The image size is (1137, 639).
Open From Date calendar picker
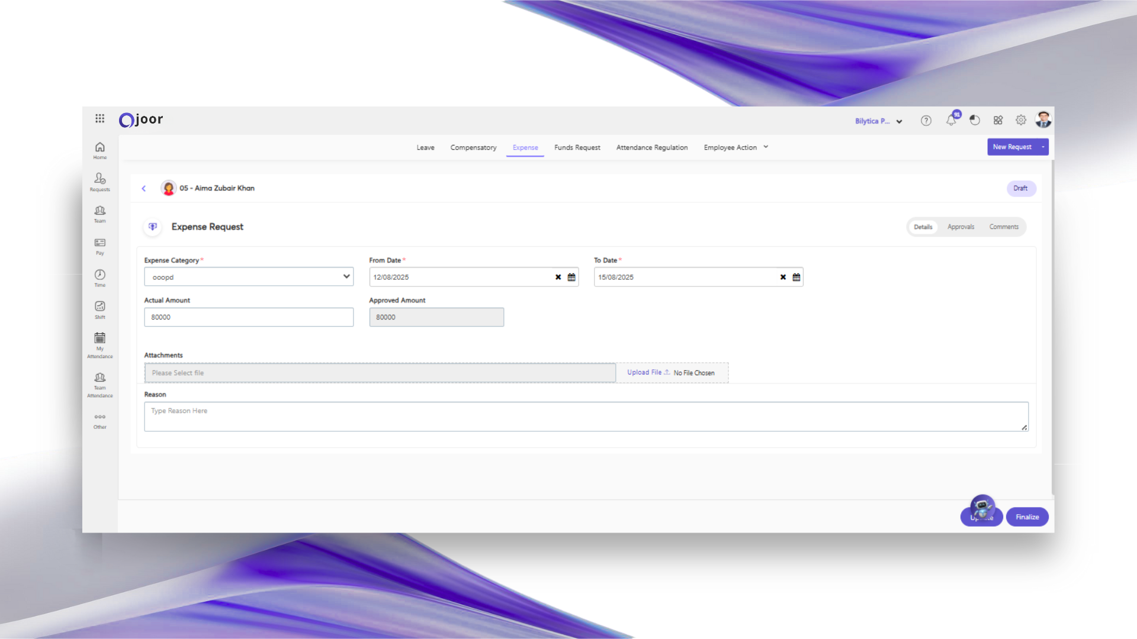coord(571,277)
